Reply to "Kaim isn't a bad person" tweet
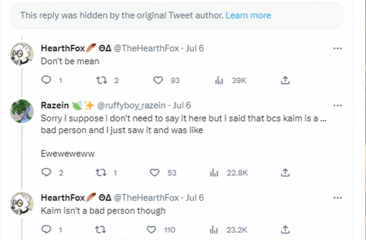Viewport: 366px width, 240px height. [x=46, y=230]
